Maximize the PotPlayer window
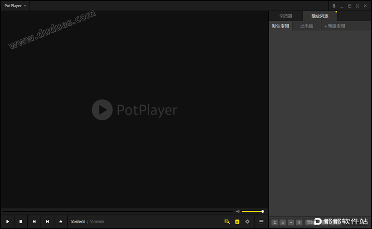The image size is (372, 229). pyautogui.click(x=350, y=6)
